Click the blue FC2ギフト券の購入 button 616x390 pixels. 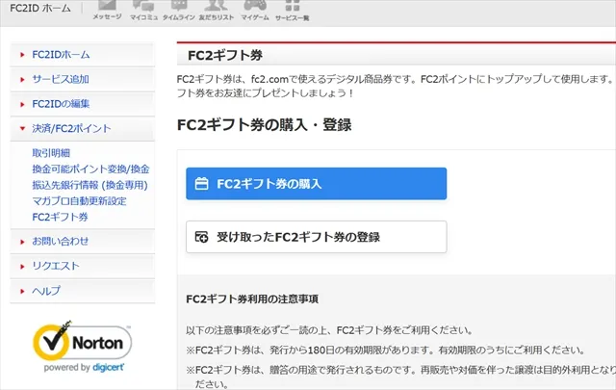(x=317, y=184)
